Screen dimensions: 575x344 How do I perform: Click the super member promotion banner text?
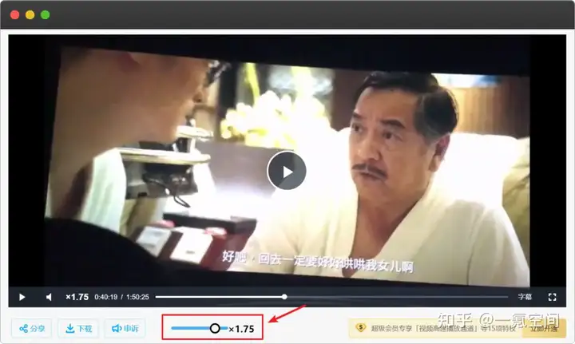click(443, 328)
